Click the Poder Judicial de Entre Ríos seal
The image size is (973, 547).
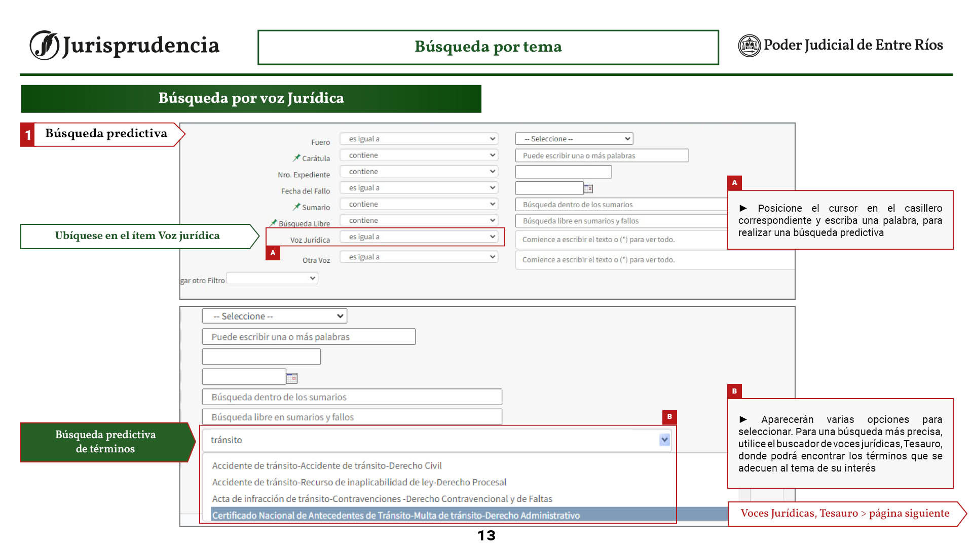[x=750, y=46]
